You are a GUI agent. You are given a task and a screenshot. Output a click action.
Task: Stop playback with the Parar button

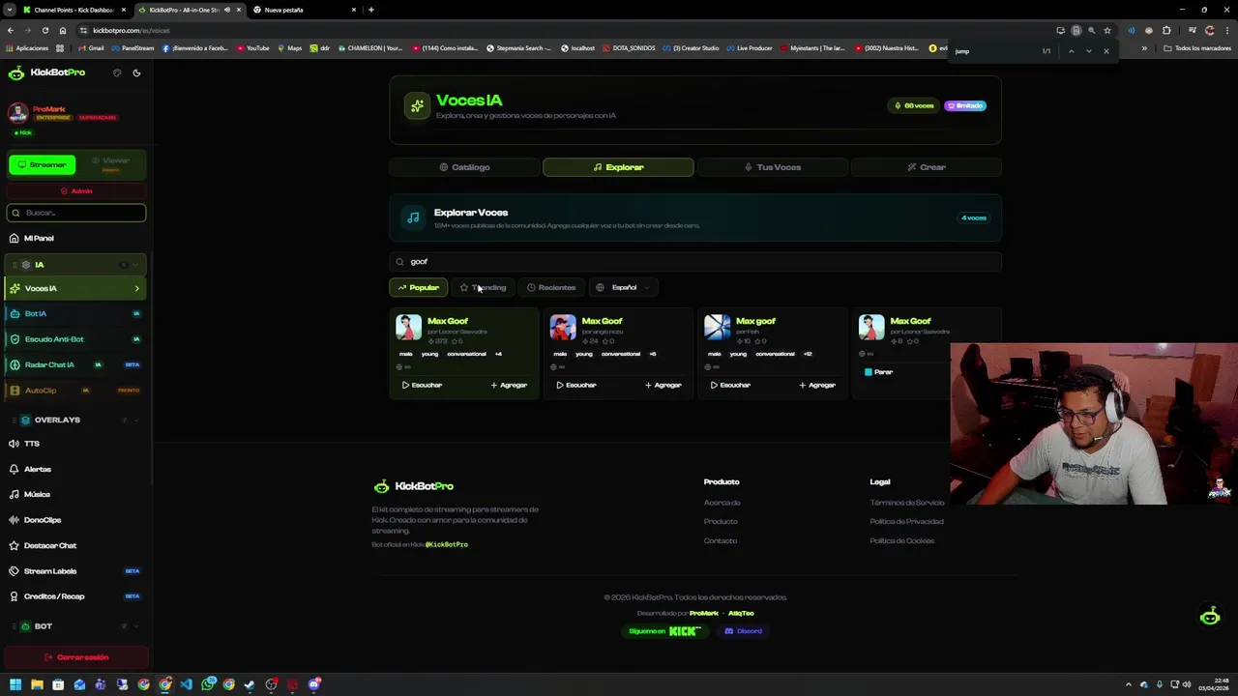[878, 372]
